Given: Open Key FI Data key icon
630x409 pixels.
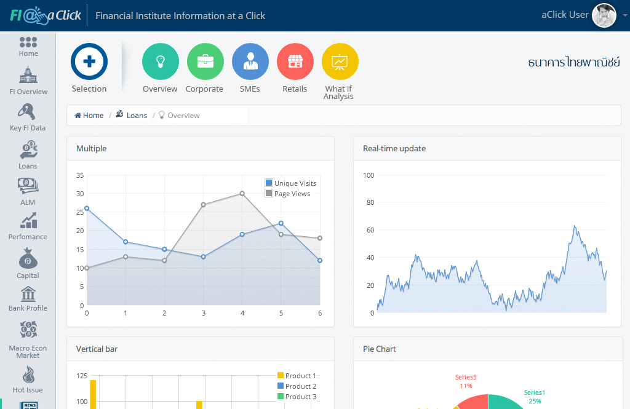Looking at the screenshot, I should point(26,112).
